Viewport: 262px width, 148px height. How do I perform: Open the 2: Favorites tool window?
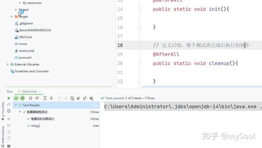(x=3, y=111)
